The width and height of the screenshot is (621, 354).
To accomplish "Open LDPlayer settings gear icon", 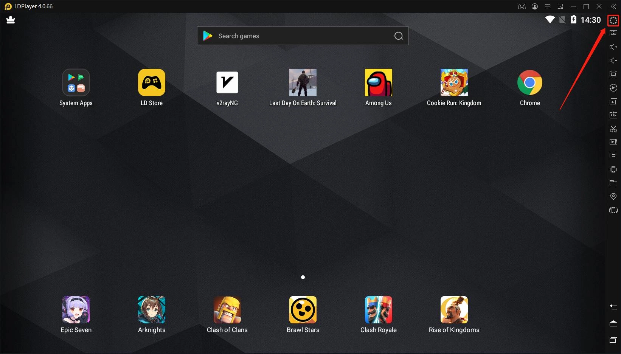I will tap(613, 20).
